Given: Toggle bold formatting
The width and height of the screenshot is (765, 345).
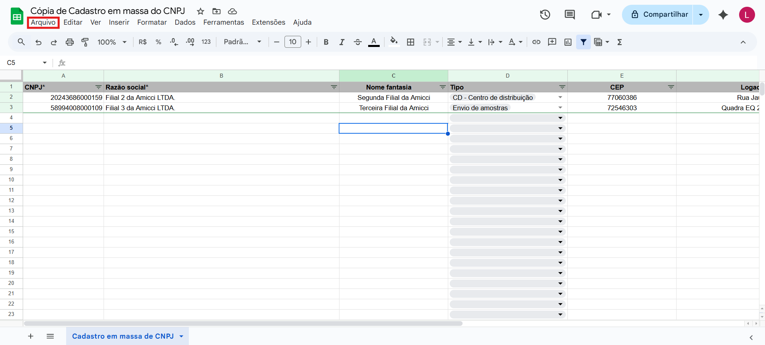Looking at the screenshot, I should point(326,42).
